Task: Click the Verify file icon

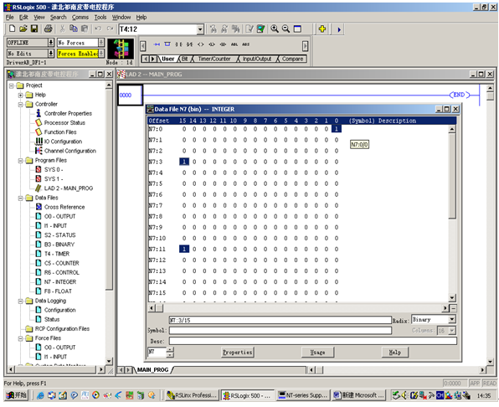Action: 249,29
